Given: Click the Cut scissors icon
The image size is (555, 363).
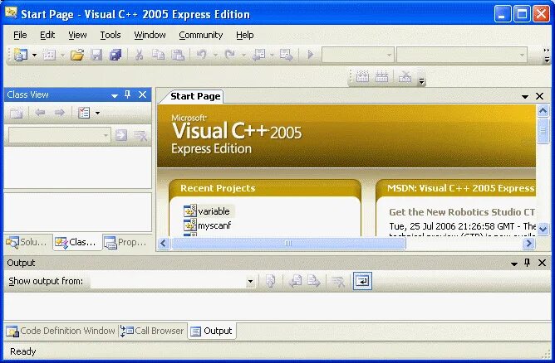Looking at the screenshot, I should [x=139, y=55].
